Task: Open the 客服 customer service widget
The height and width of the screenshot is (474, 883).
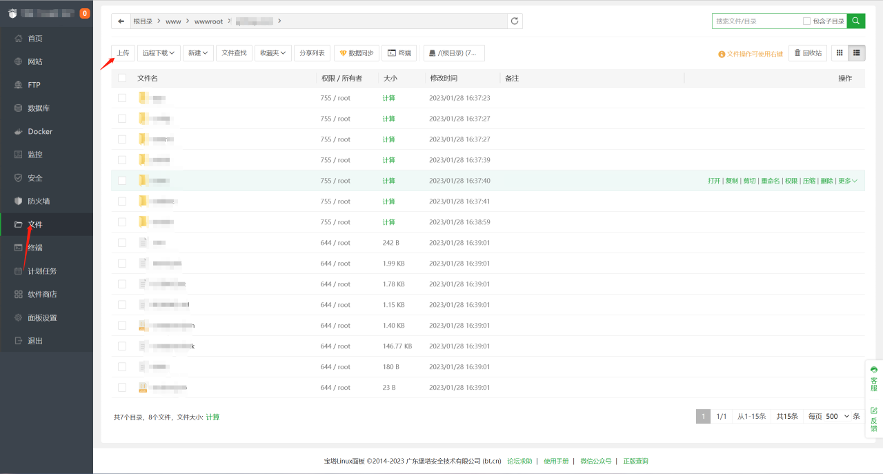Action: [x=873, y=379]
